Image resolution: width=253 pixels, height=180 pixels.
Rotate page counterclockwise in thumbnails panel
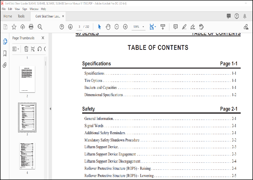(39, 49)
